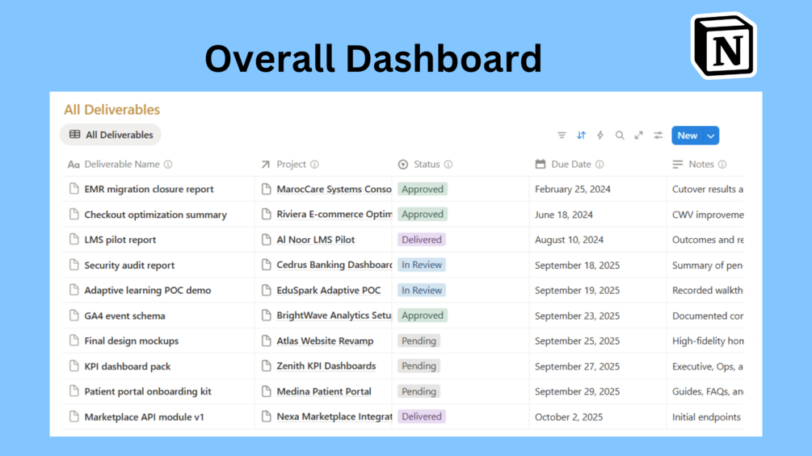Open page icon of Patient portal onboarding kit
812x456 pixels.
click(x=74, y=391)
